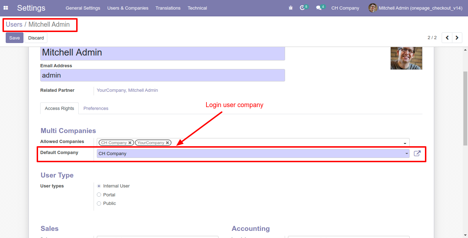The image size is (468, 238).
Task: Click the 2 / 2 pager counter
Action: (x=432, y=38)
